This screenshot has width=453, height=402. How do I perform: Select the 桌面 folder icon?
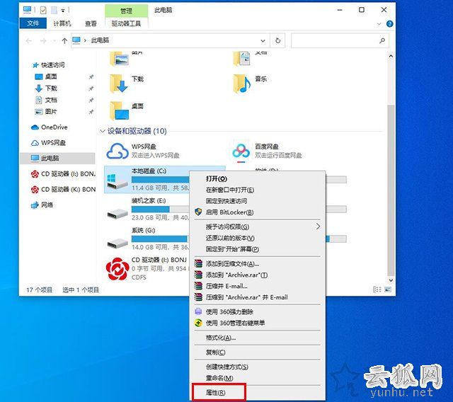[x=118, y=110]
